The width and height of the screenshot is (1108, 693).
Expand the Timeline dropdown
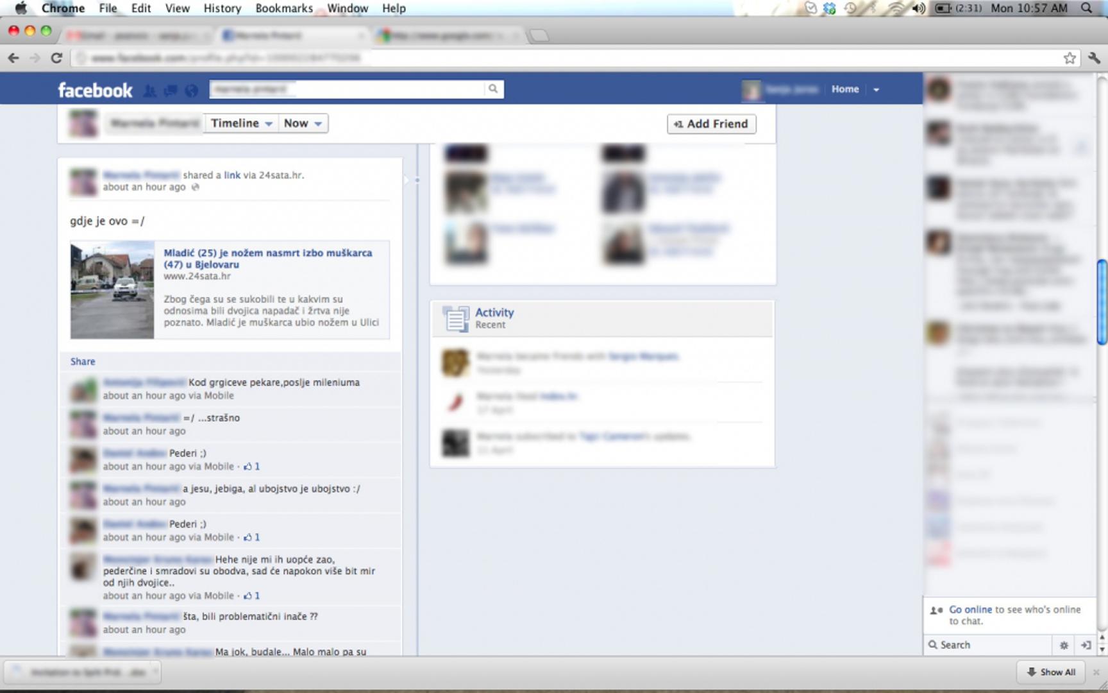point(241,123)
